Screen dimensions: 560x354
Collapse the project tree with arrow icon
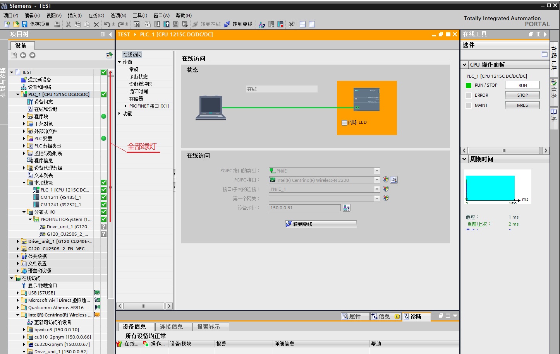(110, 34)
